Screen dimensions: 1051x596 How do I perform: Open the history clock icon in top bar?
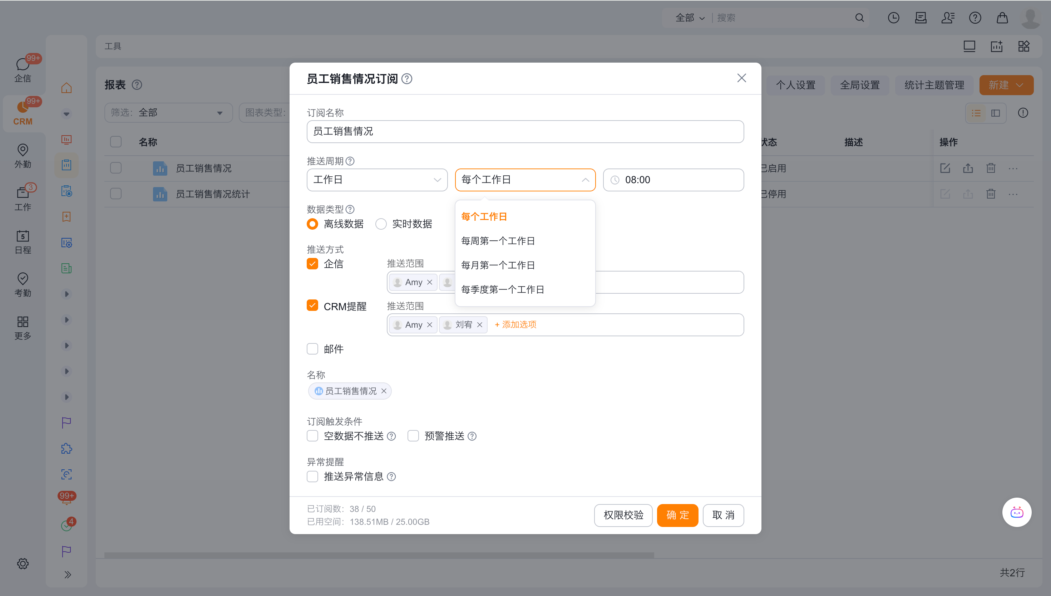point(893,18)
